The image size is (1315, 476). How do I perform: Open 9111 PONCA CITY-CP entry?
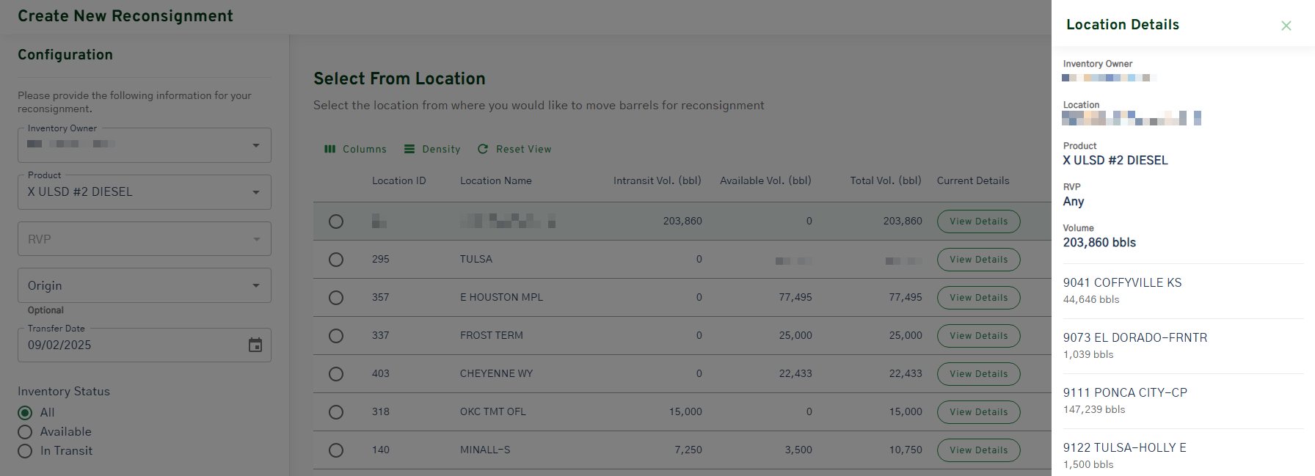[1125, 393]
